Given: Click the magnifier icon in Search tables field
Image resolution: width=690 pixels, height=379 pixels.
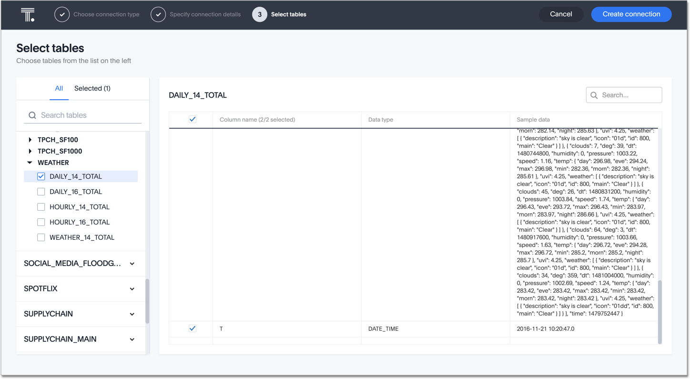Looking at the screenshot, I should tap(32, 115).
